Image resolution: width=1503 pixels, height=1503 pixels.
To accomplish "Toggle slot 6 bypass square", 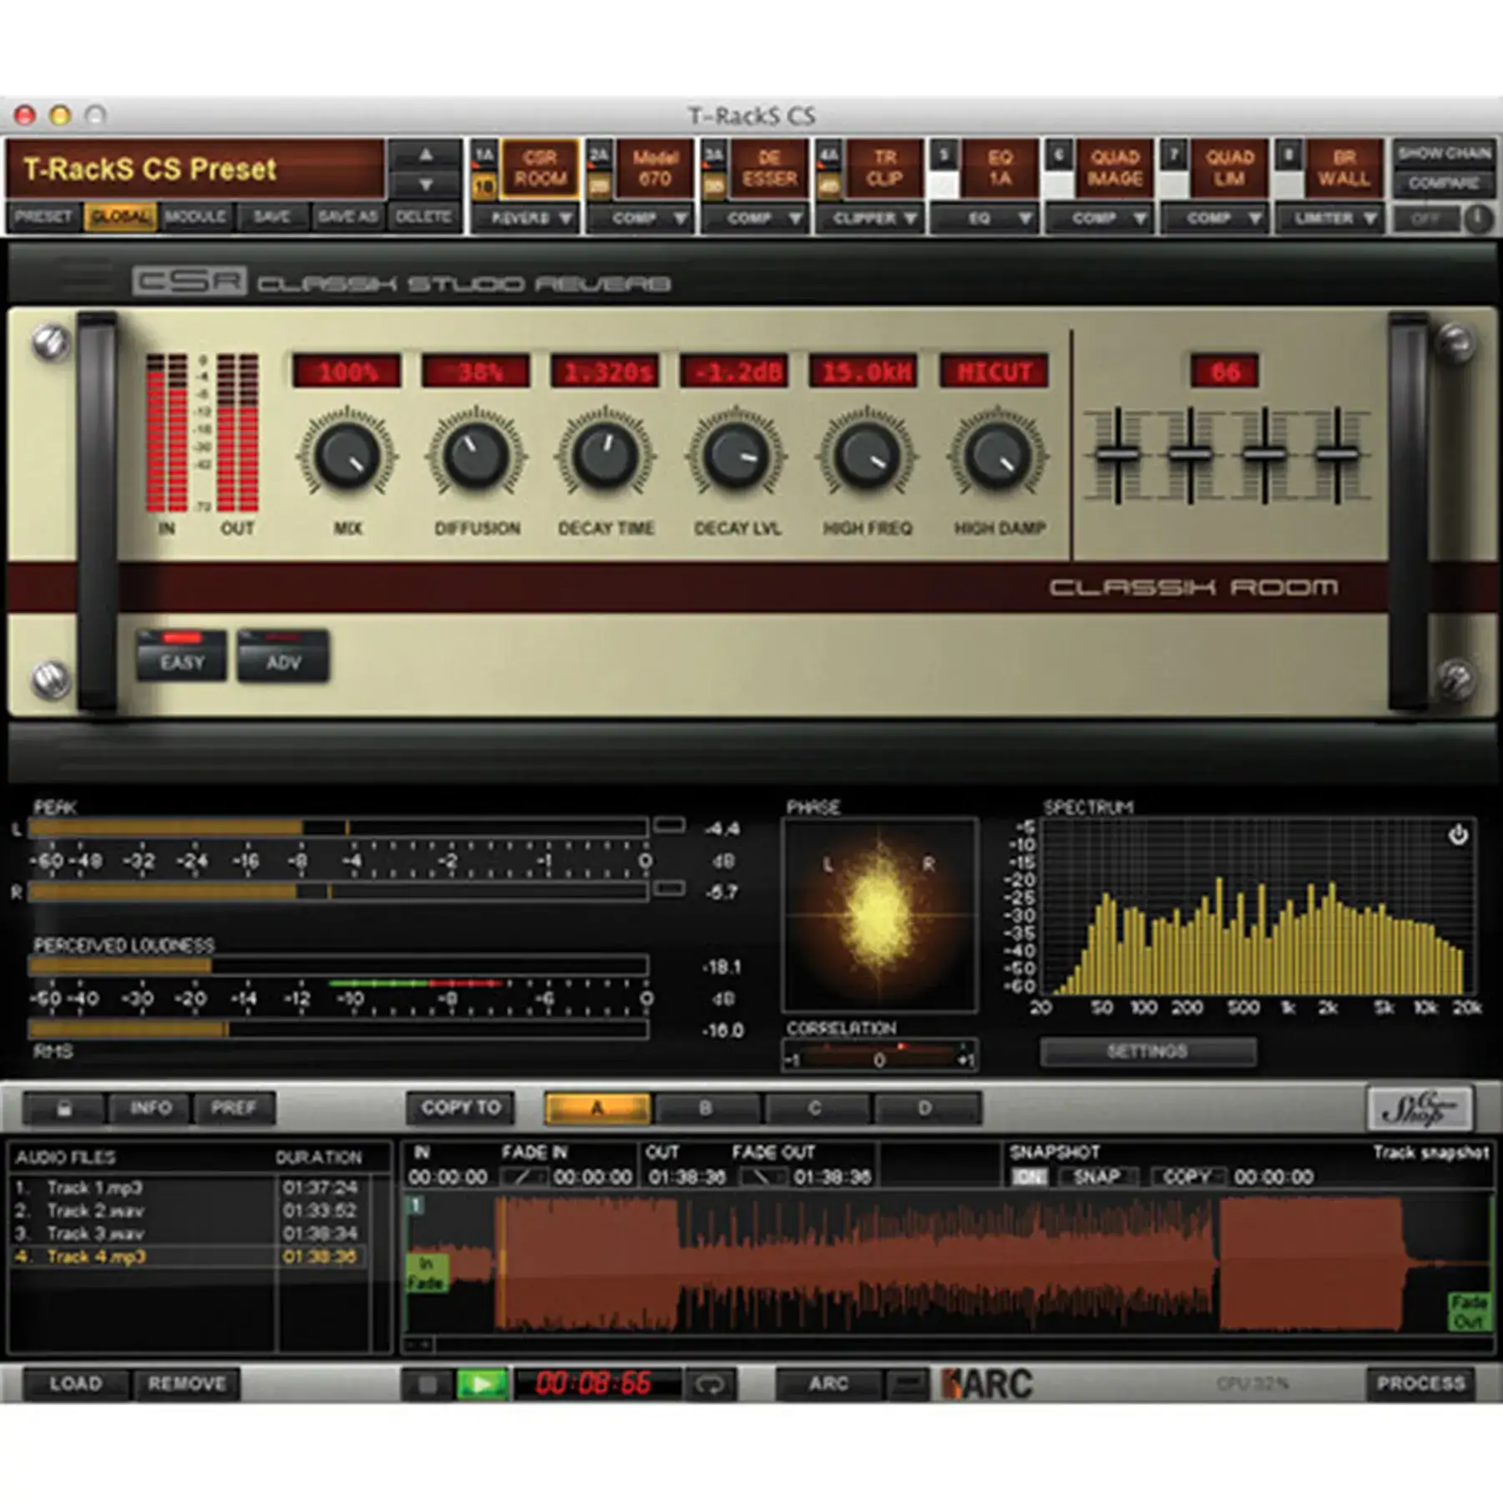I will pyautogui.click(x=1059, y=185).
